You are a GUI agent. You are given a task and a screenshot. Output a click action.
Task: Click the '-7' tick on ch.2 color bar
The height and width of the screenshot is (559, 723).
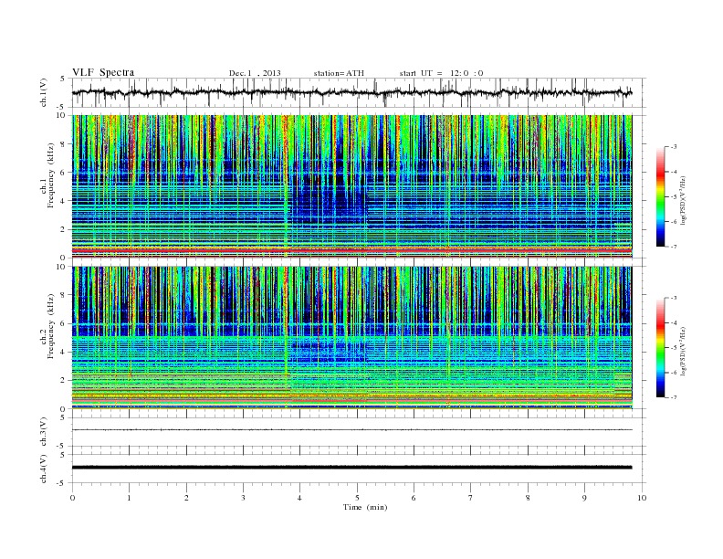[673, 397]
